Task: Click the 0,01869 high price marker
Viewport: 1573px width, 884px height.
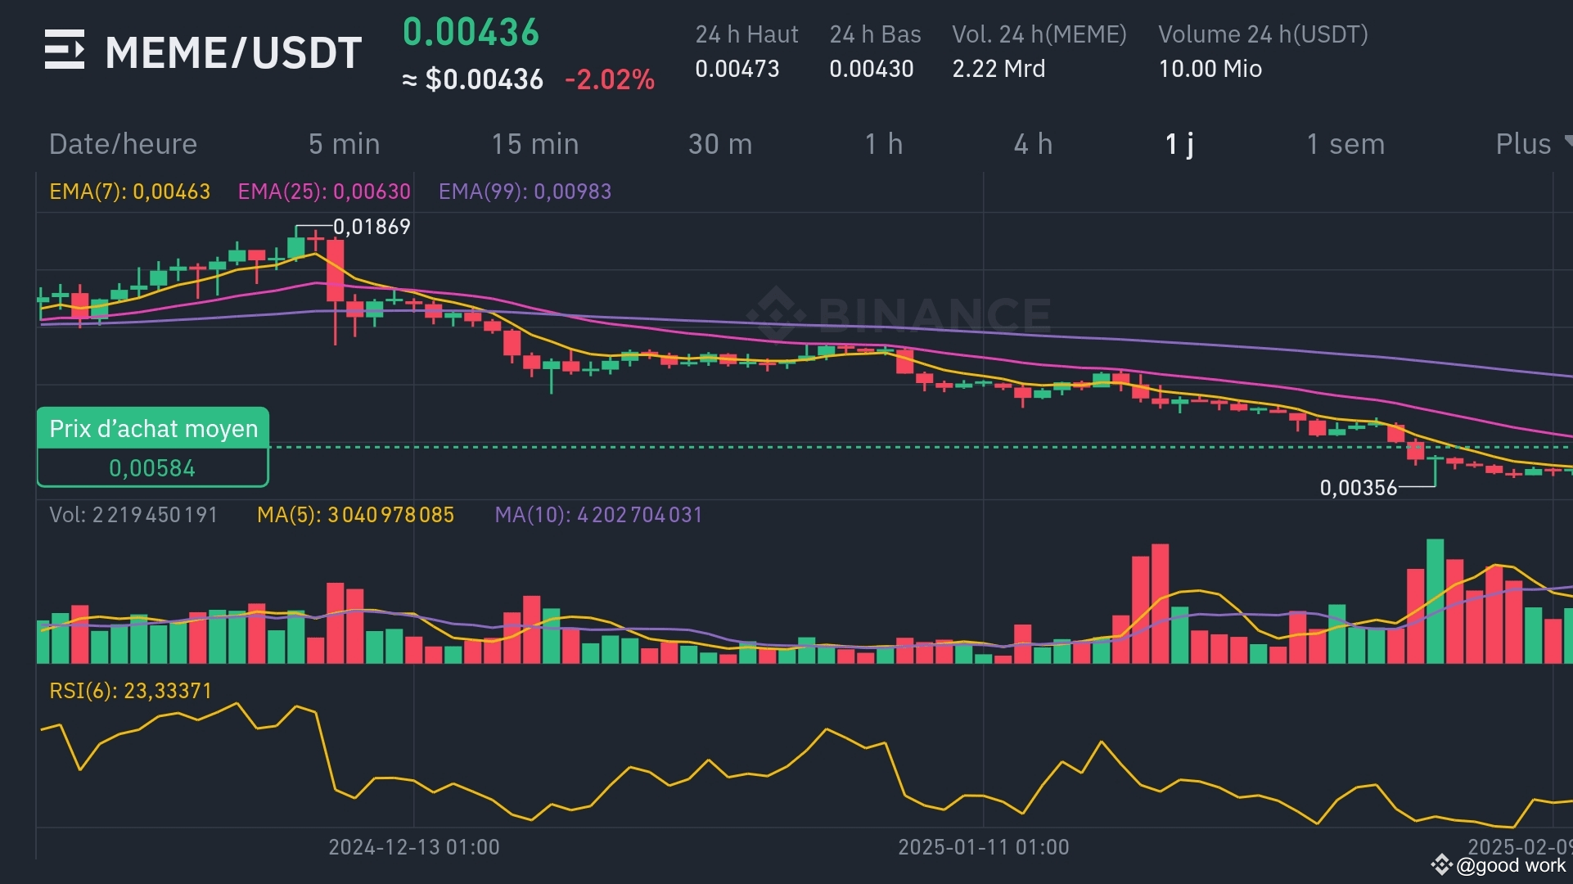Action: click(x=372, y=227)
